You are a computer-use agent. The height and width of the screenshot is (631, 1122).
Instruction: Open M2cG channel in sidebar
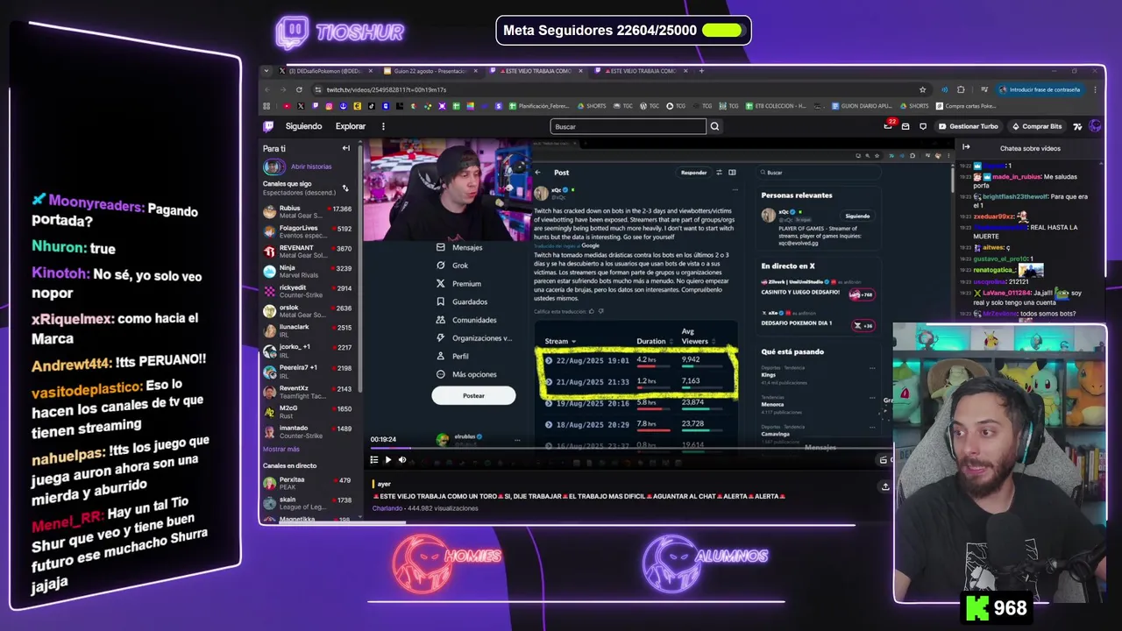[307, 411]
